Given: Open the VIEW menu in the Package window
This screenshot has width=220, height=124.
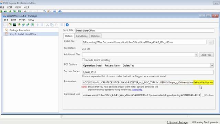Looking at the screenshot, I should (x=31, y=20).
